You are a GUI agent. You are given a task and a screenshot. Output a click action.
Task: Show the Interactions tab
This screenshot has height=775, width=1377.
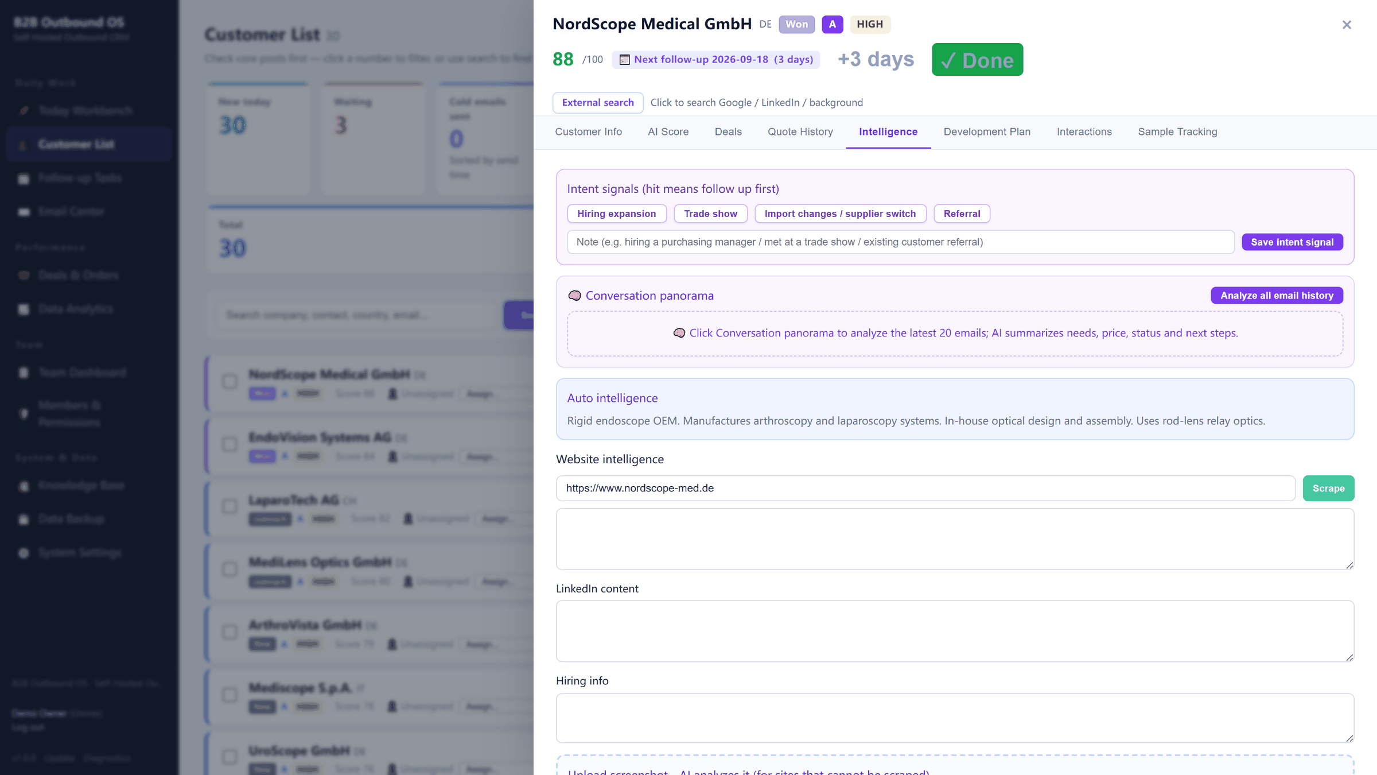pyautogui.click(x=1084, y=131)
